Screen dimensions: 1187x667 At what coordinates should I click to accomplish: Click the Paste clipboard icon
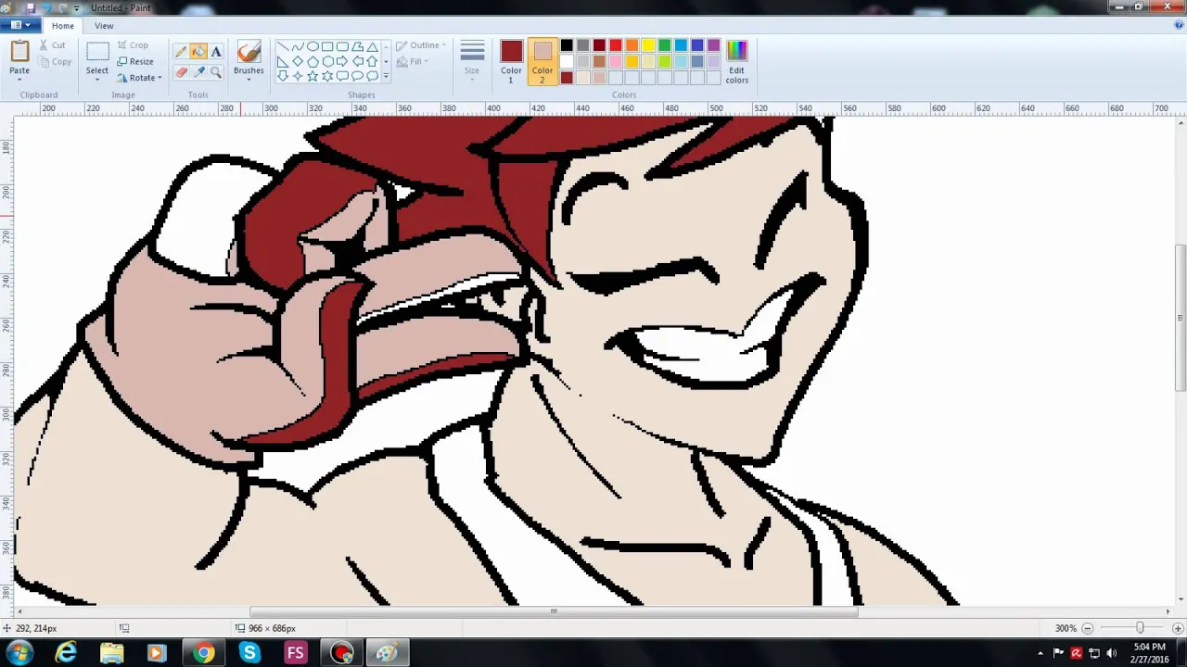19,51
